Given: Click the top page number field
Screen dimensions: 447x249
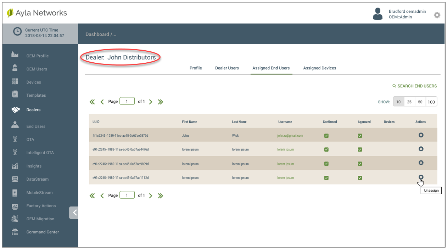Looking at the screenshot, I should [127, 101].
